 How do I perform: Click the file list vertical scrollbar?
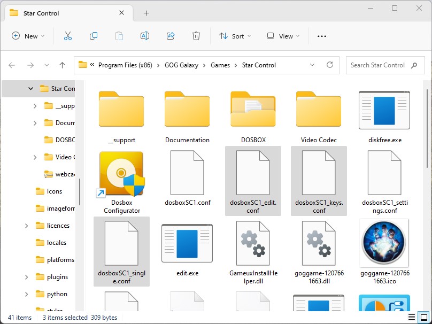pos(427,128)
